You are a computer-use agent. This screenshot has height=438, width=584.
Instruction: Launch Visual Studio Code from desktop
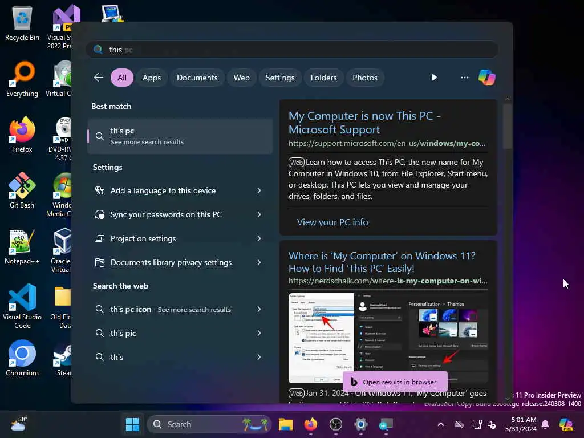pyautogui.click(x=22, y=306)
